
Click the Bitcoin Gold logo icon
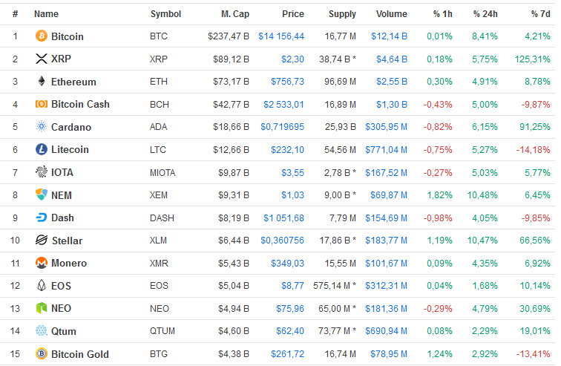tap(42, 354)
